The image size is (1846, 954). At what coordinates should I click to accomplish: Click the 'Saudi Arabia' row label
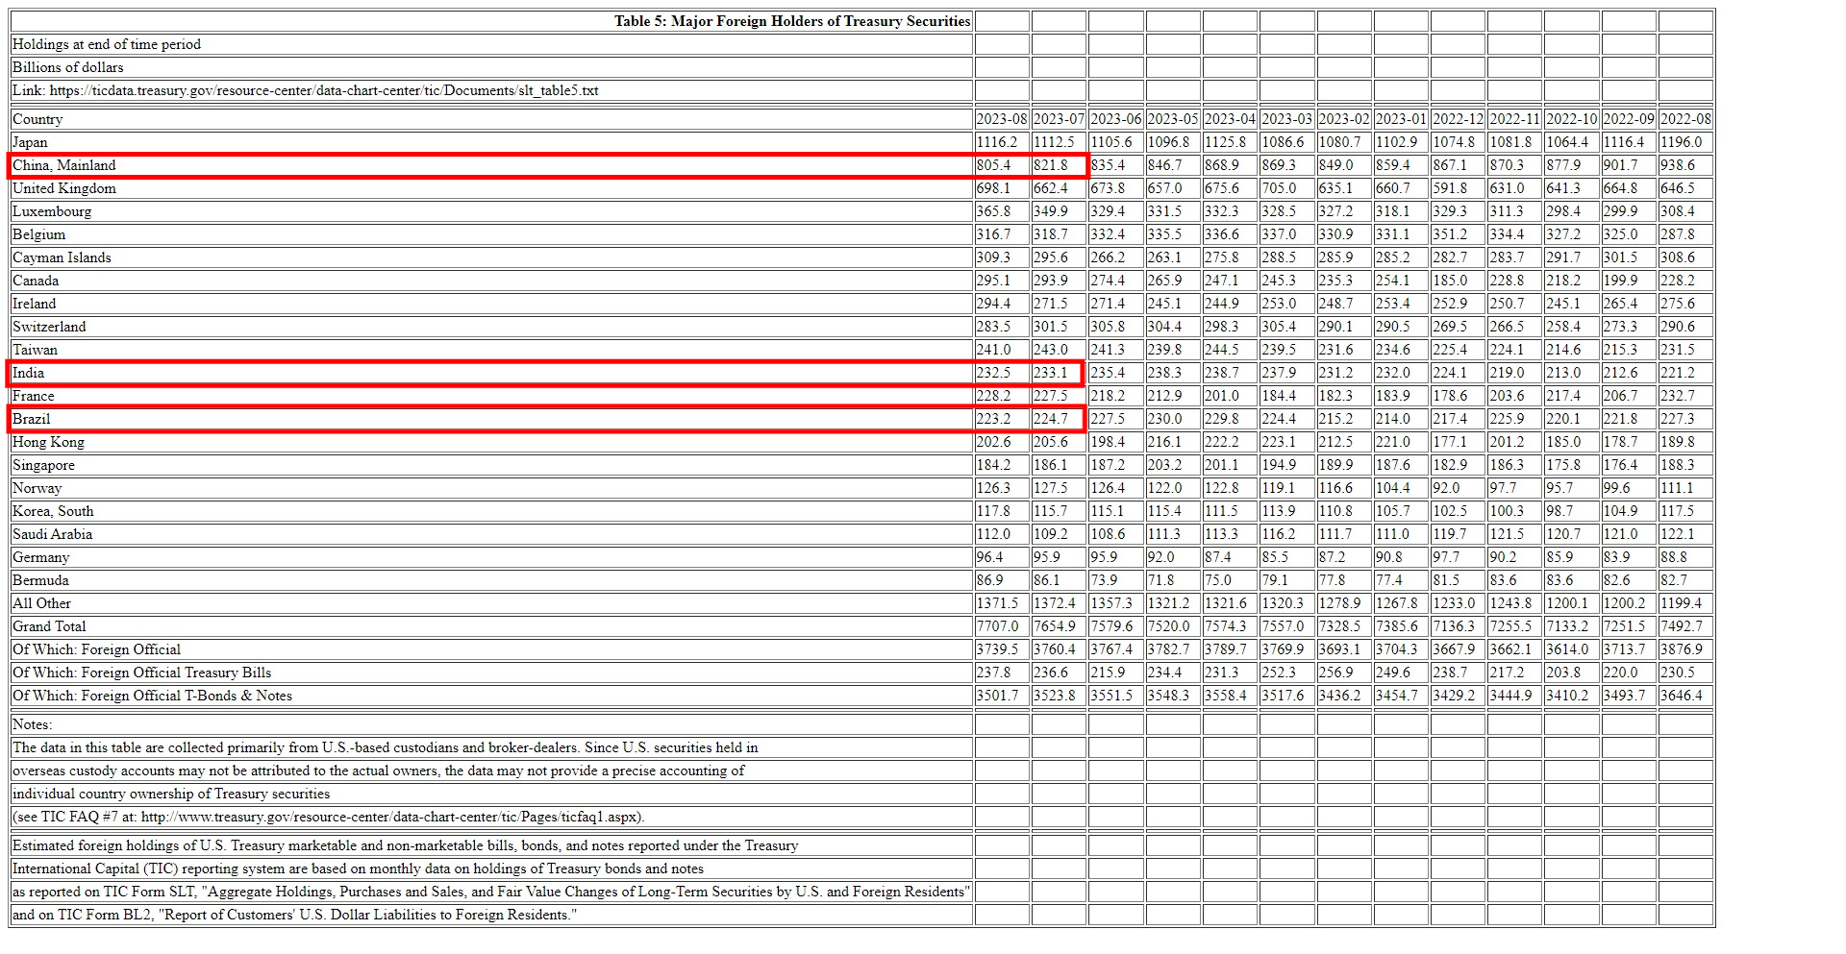point(491,534)
